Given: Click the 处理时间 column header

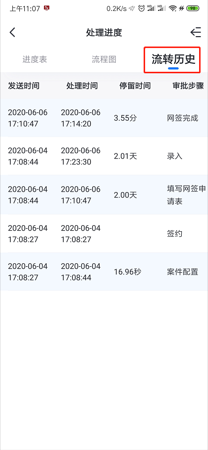Looking at the screenshot, I should [82, 86].
